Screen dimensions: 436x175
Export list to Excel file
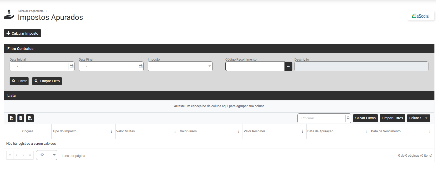21,118
